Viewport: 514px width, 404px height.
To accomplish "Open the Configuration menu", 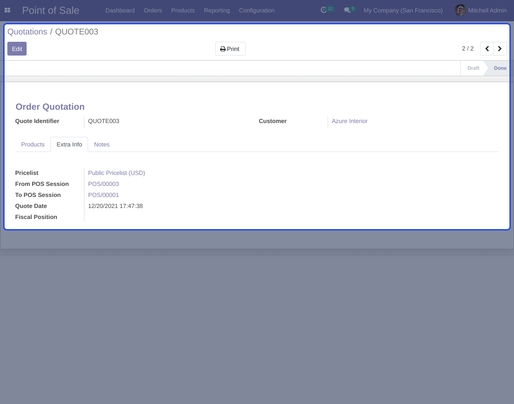I will coord(257,11).
